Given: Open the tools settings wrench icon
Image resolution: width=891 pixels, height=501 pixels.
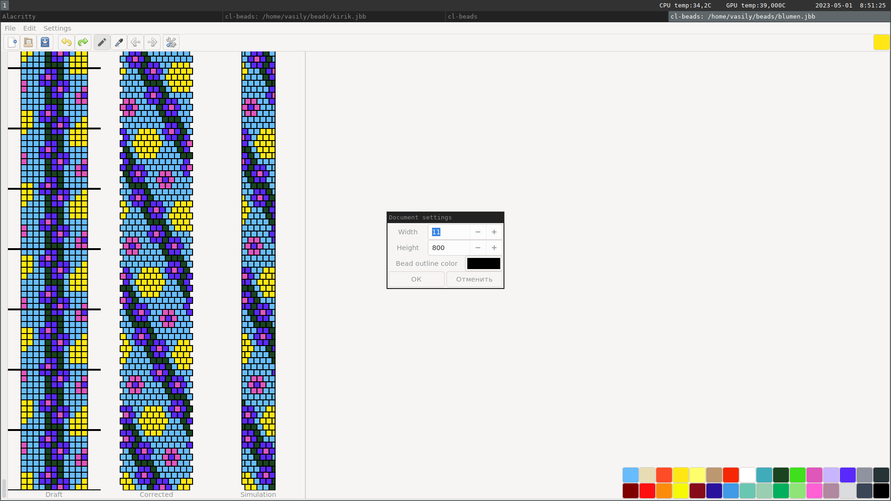Looking at the screenshot, I should click(171, 42).
